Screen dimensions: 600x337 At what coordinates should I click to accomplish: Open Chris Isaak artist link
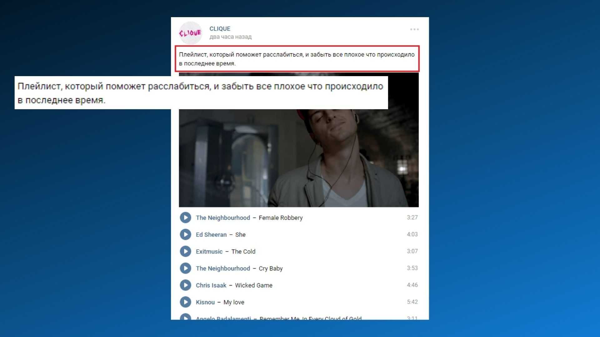tap(211, 285)
